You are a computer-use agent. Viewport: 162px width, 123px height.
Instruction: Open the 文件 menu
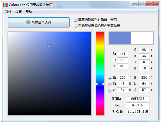point(8,11)
